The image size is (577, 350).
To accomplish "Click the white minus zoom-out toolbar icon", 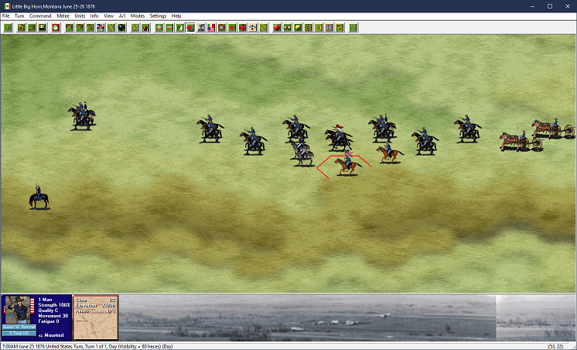I will point(169,28).
